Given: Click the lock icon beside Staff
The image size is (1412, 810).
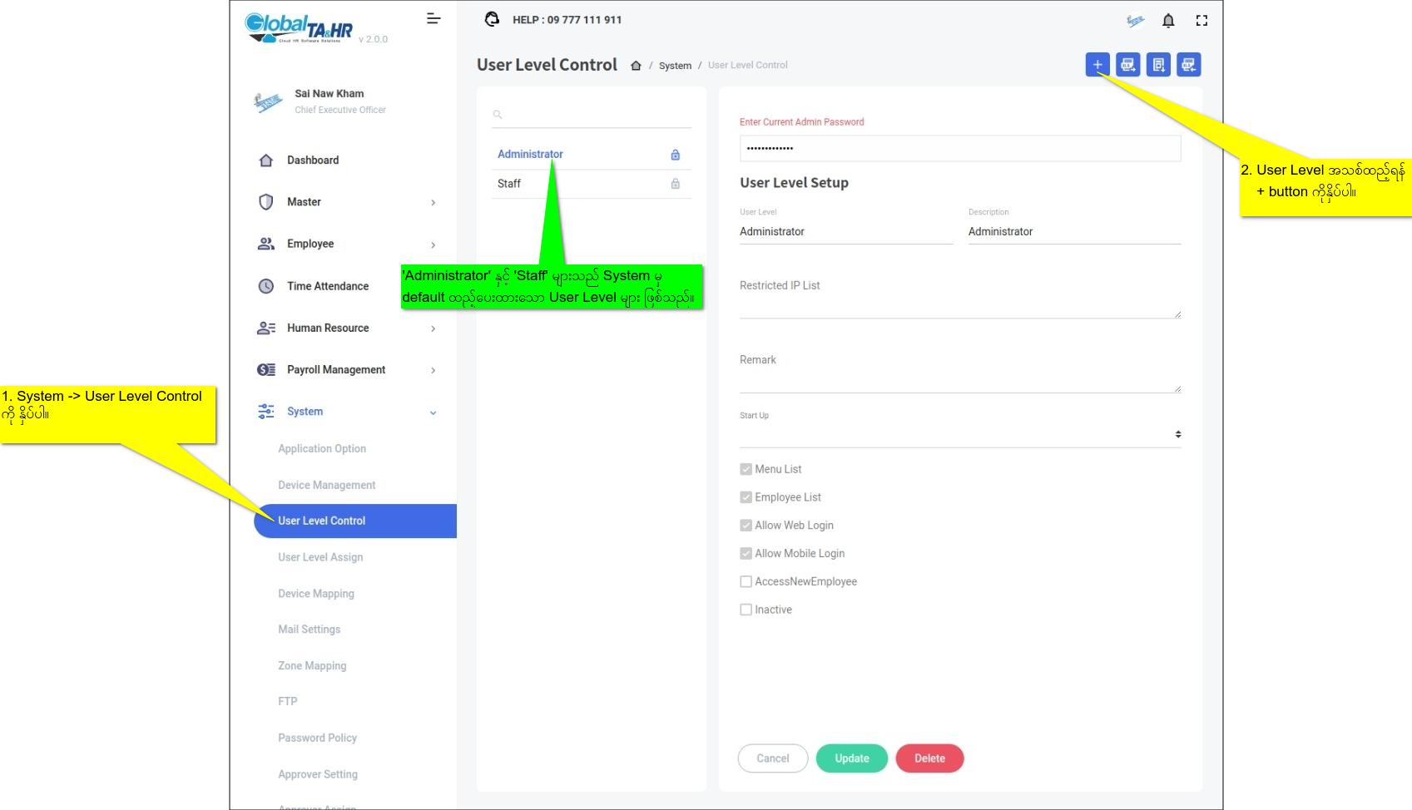Looking at the screenshot, I should 675,184.
